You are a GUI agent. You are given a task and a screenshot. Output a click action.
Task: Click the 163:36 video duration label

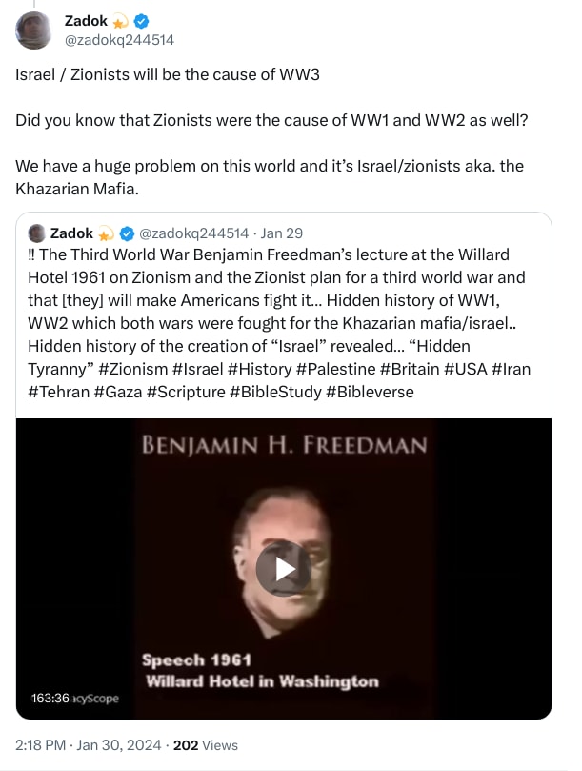point(50,699)
